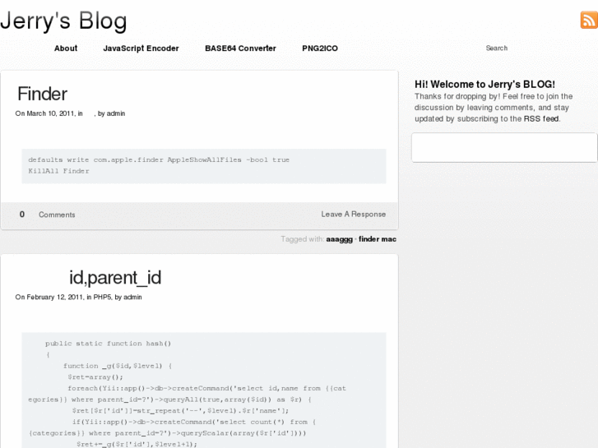
Task: Click 'Hi! Welcome to Jerry's BLOG!' heading
Action: [484, 85]
